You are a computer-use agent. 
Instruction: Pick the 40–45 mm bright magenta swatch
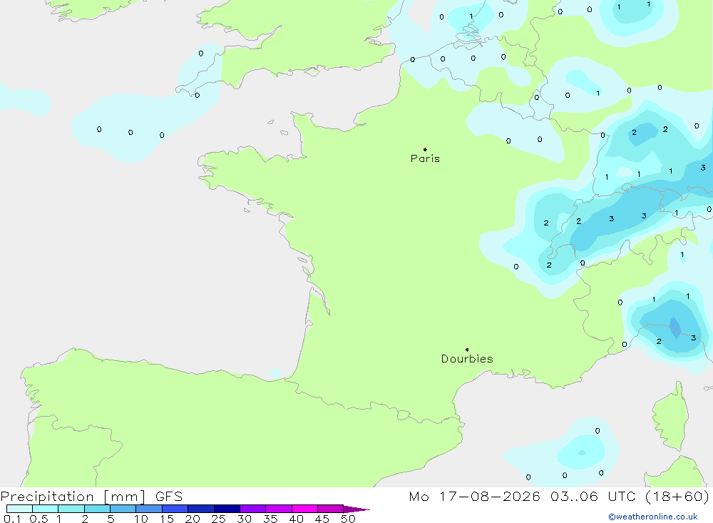(304, 509)
